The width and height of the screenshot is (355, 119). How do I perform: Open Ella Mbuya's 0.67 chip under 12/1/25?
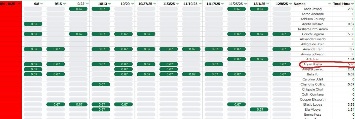coord(259,110)
